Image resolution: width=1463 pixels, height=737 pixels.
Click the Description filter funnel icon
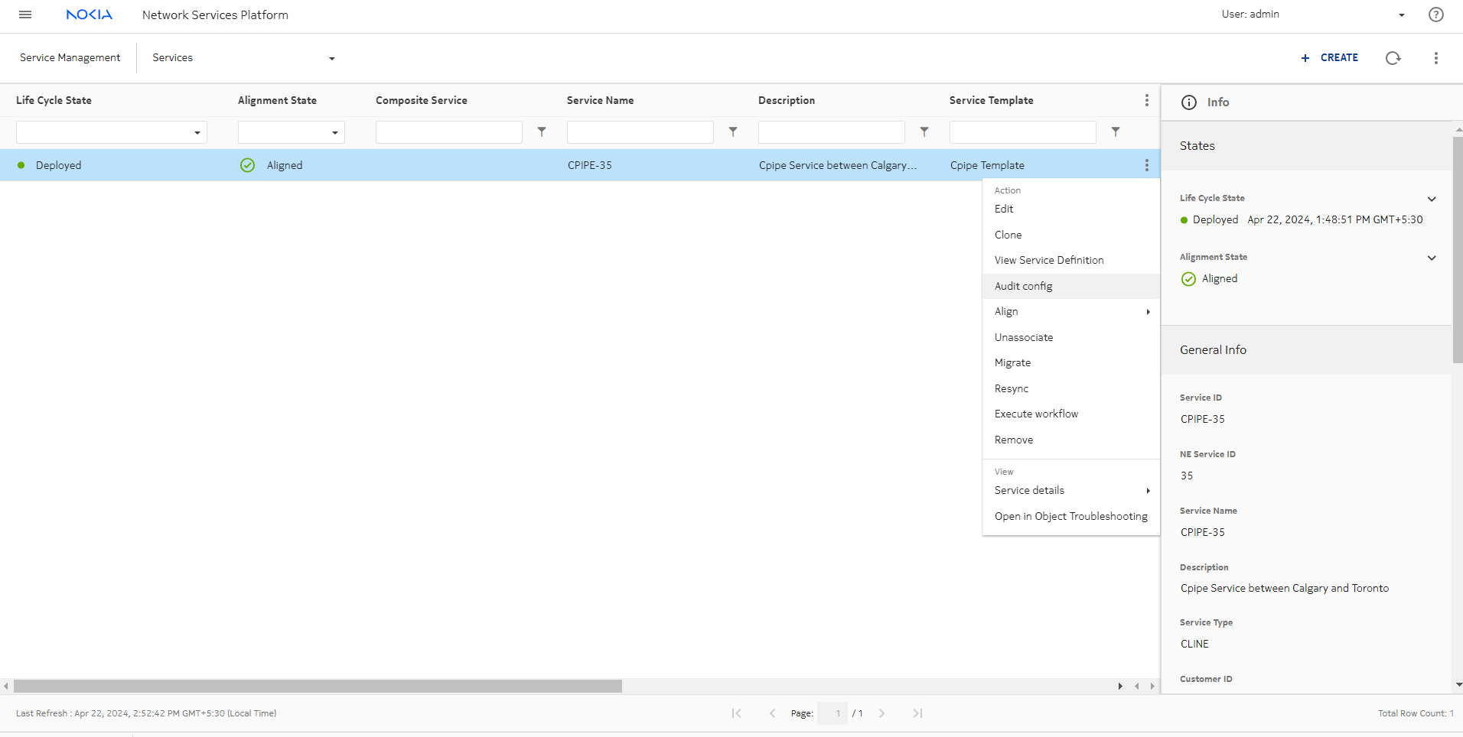coord(924,132)
